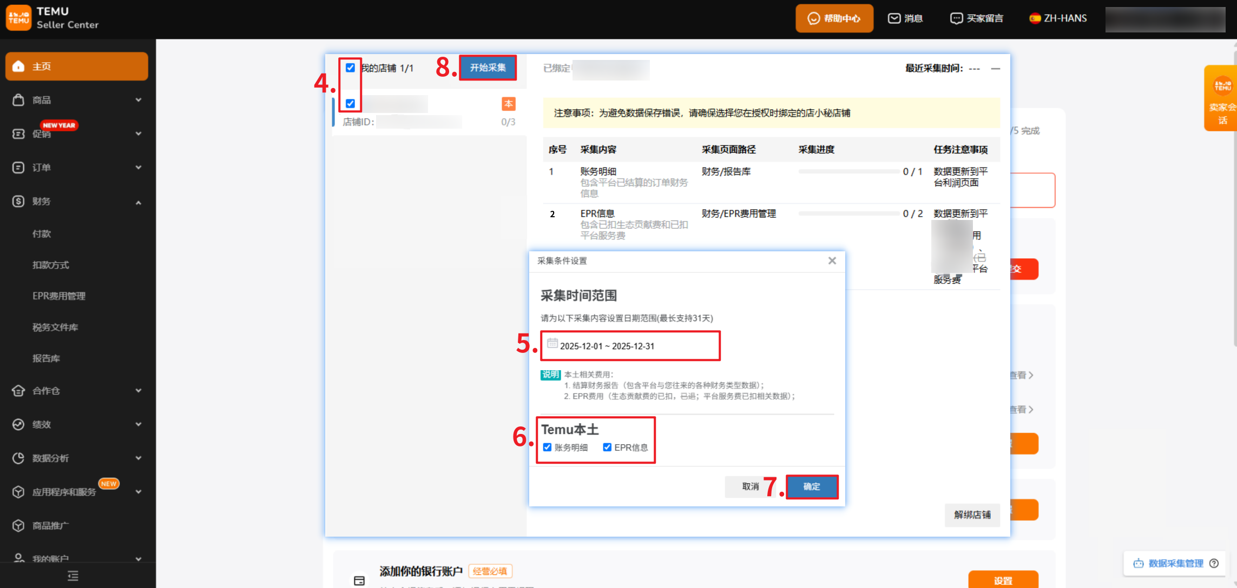Screen dimensions: 1237x588
Task: Click the TEMU Seller Center logo
Action: pos(52,18)
